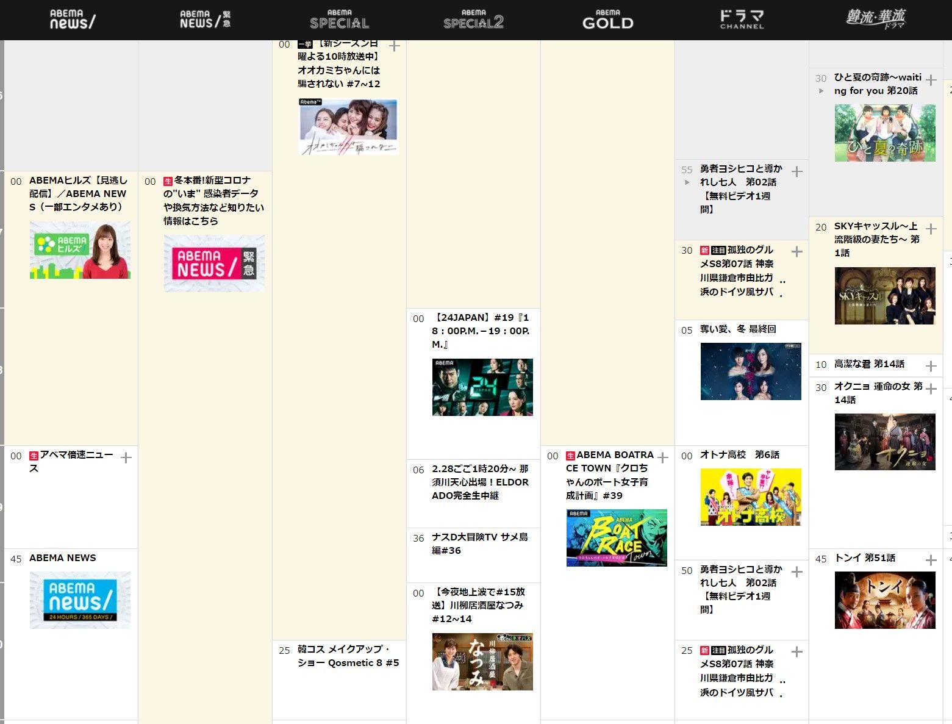This screenshot has height=724, width=952.
Task: Open オオカミちゃん program thumbnail
Action: point(348,126)
